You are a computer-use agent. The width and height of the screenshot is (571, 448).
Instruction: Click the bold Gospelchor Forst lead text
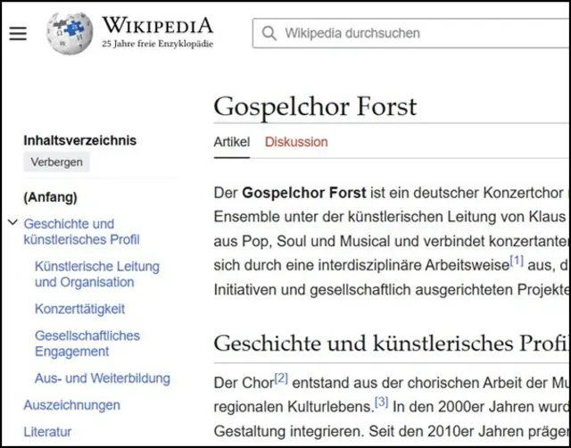coord(304,193)
